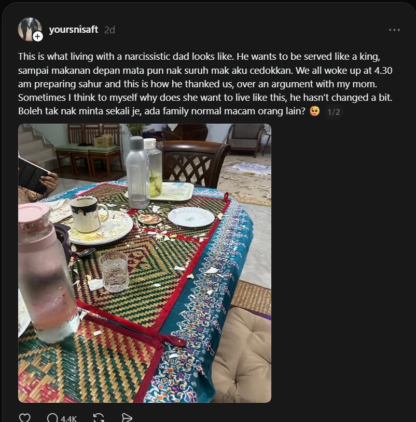The height and width of the screenshot is (422, 416).
Task: Open the 1/2 thread part indicator
Action: coord(334,112)
